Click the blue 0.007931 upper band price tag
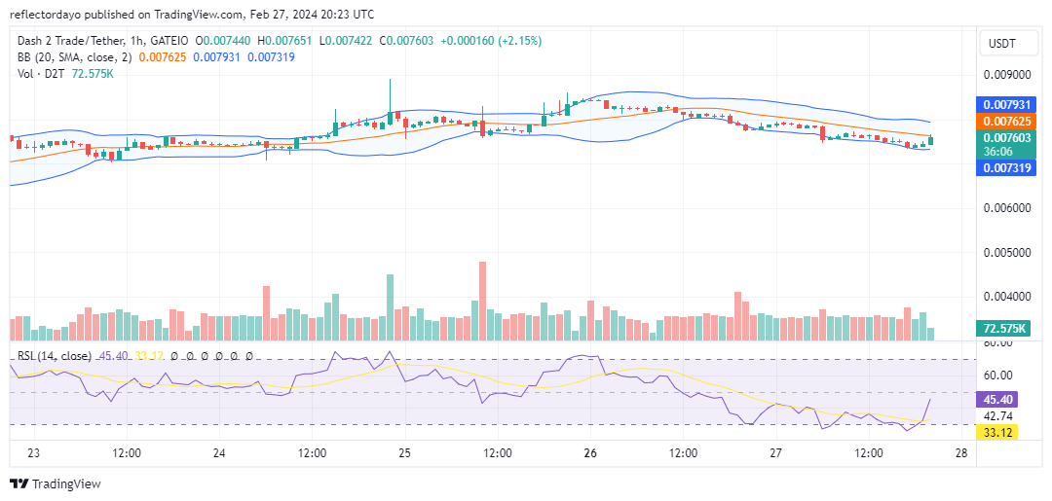The height and width of the screenshot is (501, 1052). [x=1003, y=104]
